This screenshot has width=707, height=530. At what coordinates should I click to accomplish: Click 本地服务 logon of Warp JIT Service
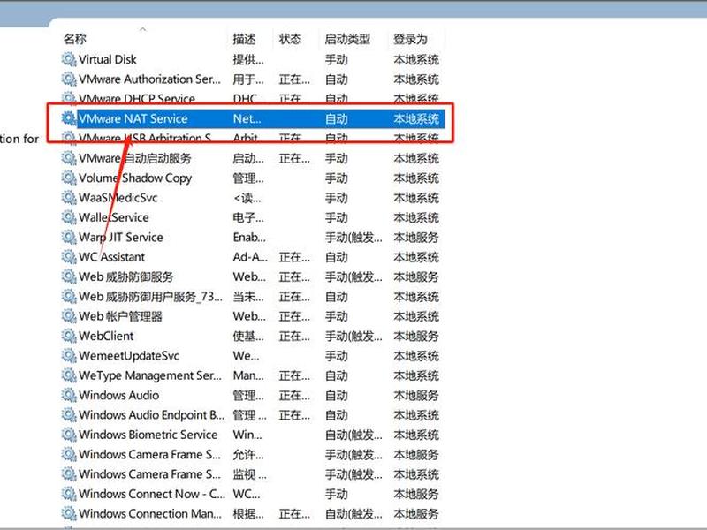coord(416,237)
